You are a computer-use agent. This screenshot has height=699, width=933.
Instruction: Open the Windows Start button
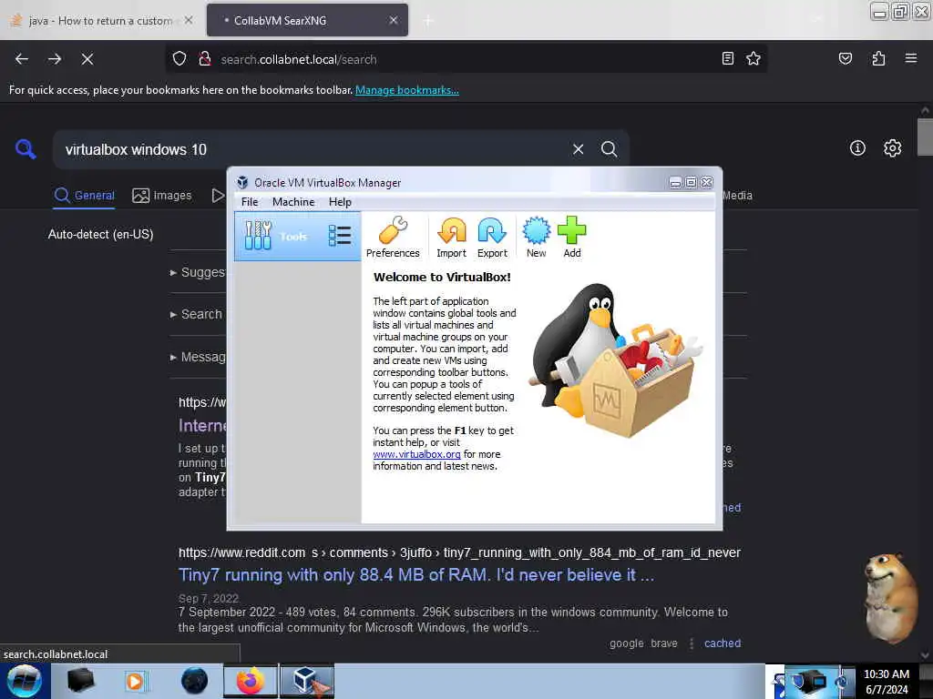25,681
